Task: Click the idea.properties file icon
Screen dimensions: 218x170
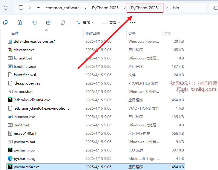Action: click(x=10, y=83)
